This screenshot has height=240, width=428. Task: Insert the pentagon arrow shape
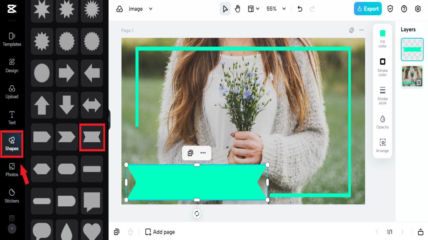click(42, 137)
